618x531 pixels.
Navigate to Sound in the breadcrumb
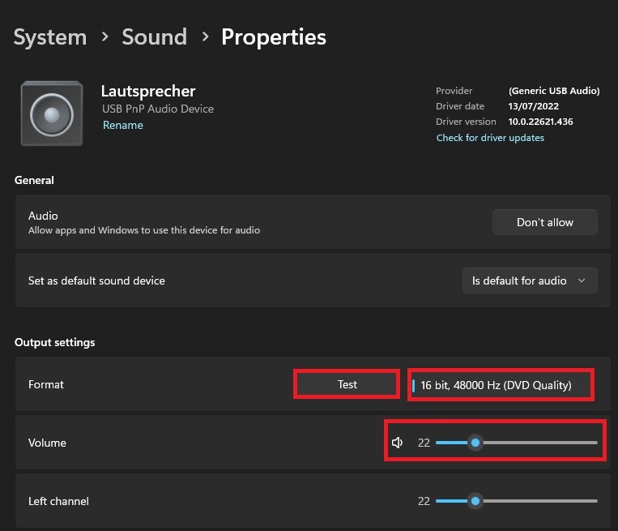click(154, 37)
